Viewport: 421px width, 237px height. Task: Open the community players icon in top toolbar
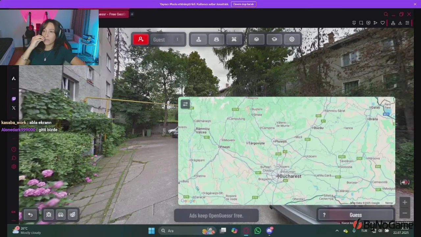coord(216,39)
